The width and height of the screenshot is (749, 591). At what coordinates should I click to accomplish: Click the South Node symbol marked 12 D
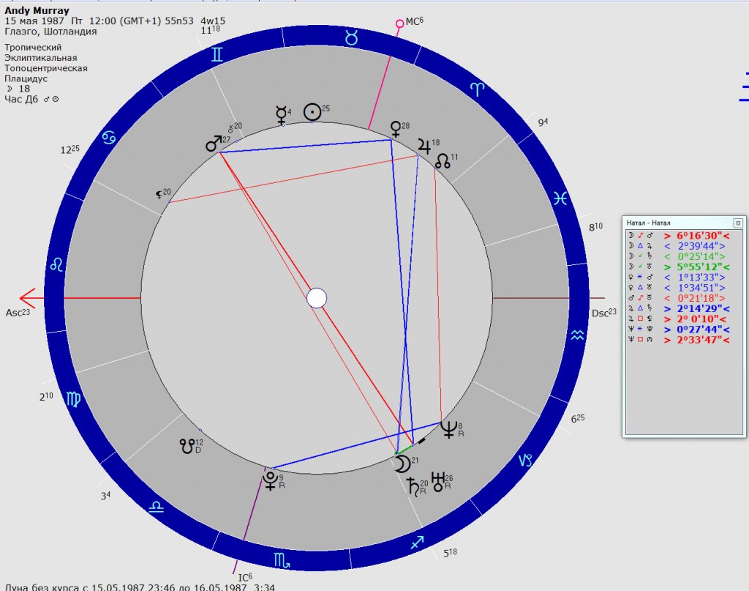click(187, 446)
